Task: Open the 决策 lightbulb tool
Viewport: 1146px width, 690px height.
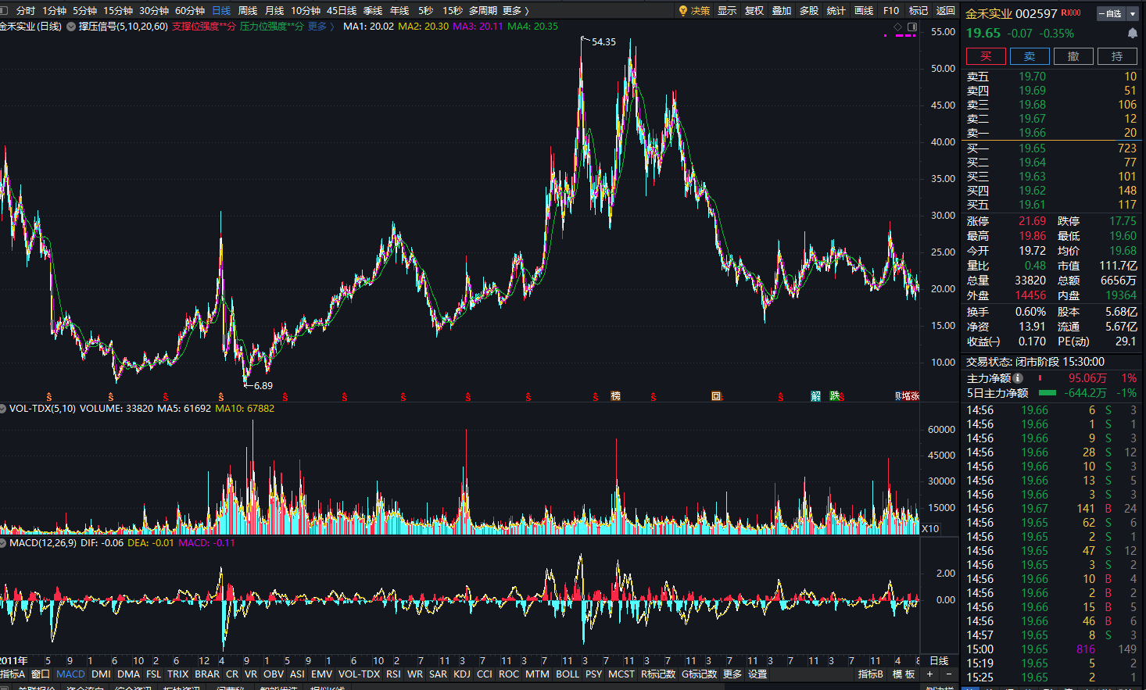Action: point(694,11)
